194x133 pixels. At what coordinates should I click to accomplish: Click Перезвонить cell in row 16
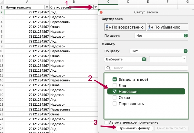coord(74,80)
